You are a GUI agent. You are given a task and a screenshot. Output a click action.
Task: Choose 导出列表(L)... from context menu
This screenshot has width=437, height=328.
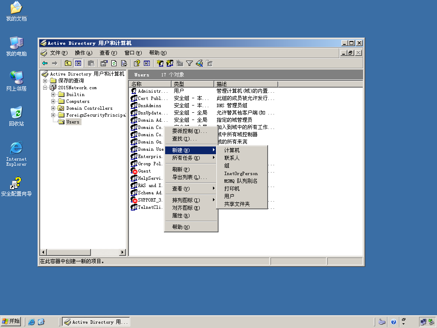click(x=191, y=177)
